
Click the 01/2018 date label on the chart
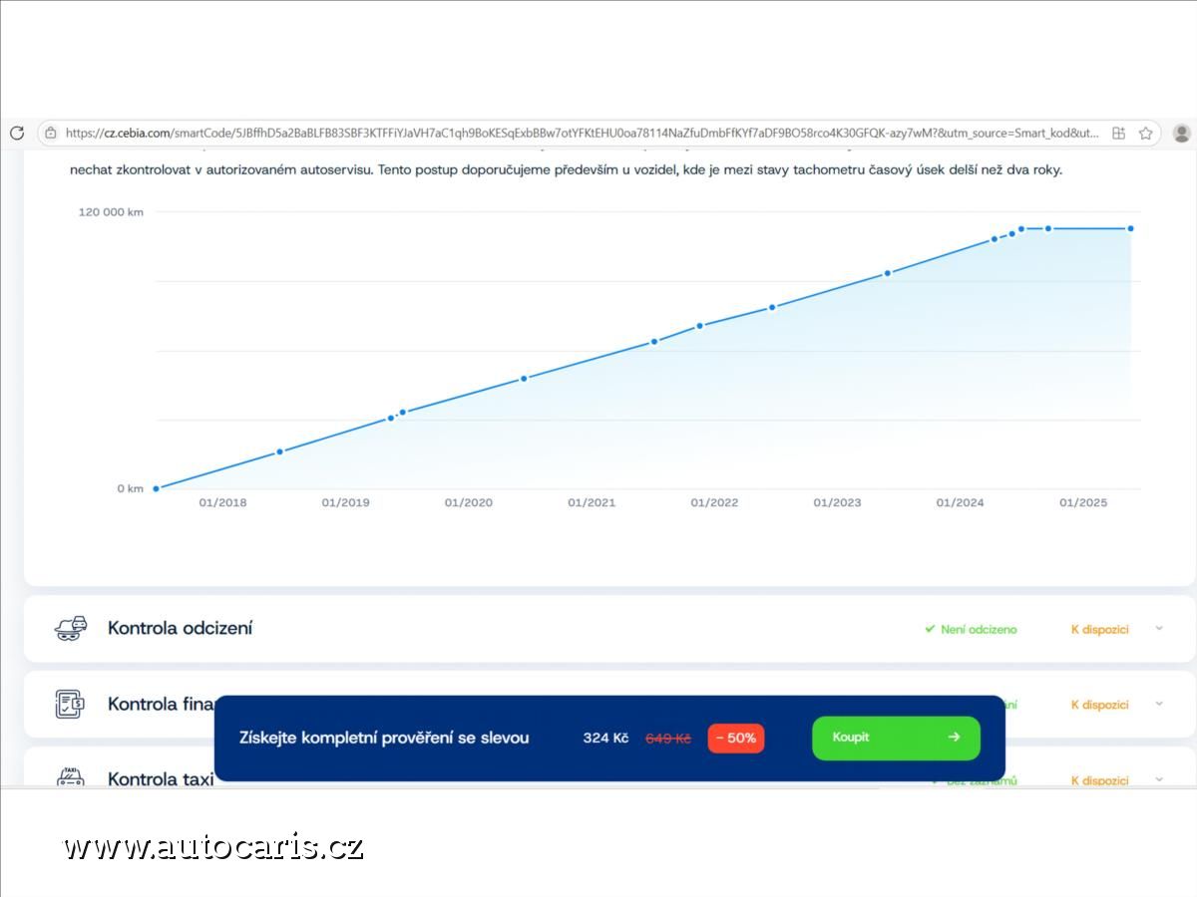click(x=222, y=502)
